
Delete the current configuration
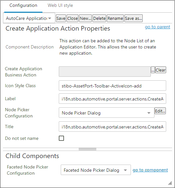(x=99, y=18)
